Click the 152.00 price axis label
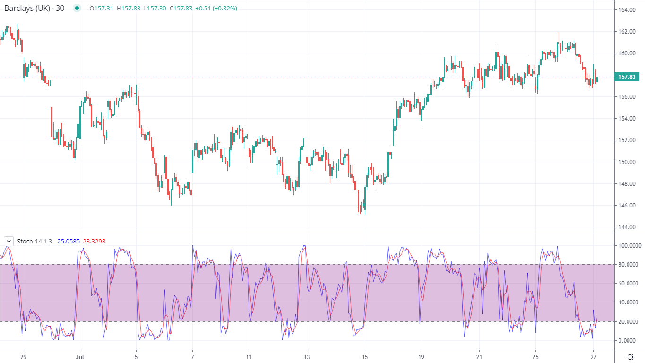The width and height of the screenshot is (645, 363). pos(626,140)
